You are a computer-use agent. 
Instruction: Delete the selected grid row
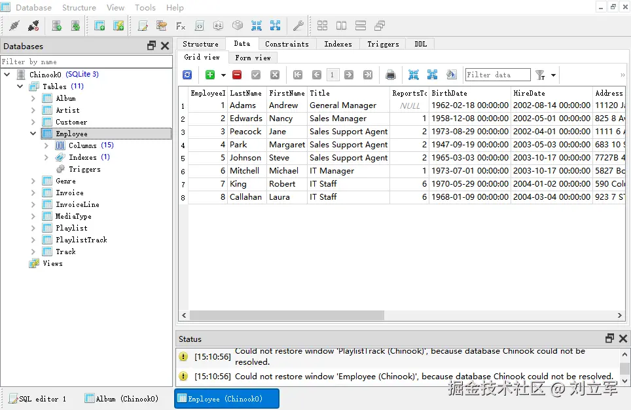(x=237, y=75)
